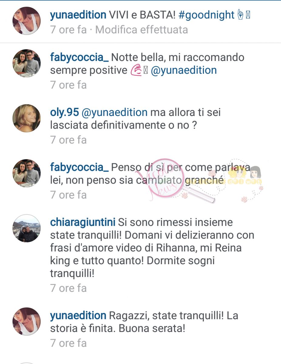The height and width of the screenshot is (364, 281).
Task: Tap the flexed bicep emoji in fabycoccia_ comment
Action: [x=136, y=70]
